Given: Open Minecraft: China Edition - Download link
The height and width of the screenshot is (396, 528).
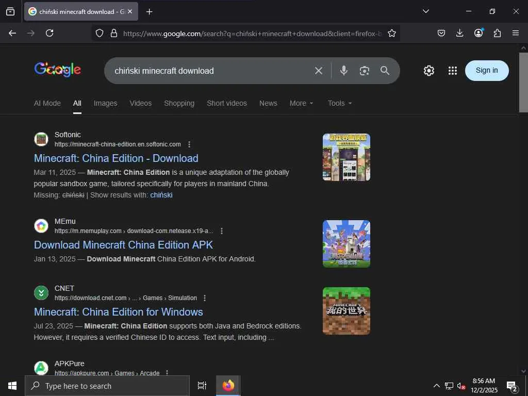Looking at the screenshot, I should tap(116, 158).
